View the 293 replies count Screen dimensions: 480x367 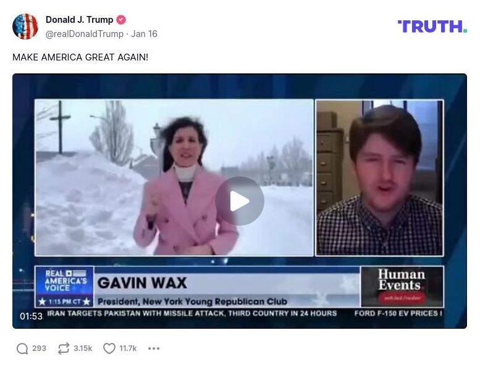[x=39, y=348]
